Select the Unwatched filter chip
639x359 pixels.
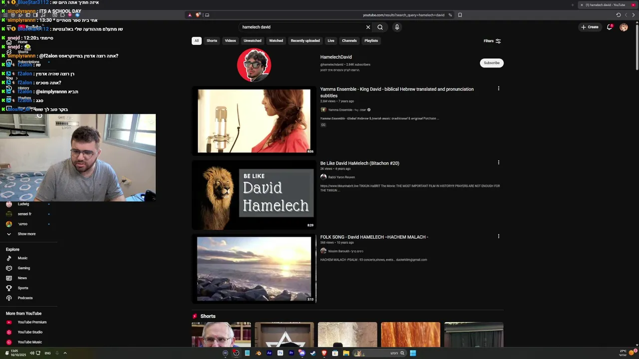[253, 41]
